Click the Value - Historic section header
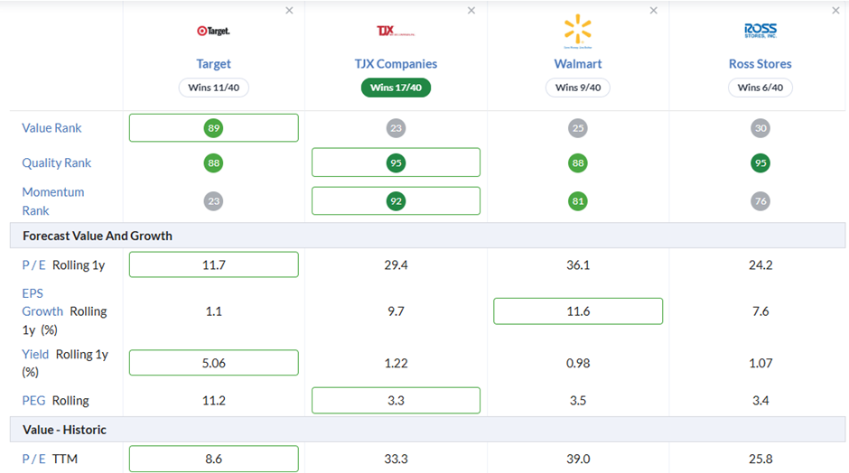 (x=427, y=430)
